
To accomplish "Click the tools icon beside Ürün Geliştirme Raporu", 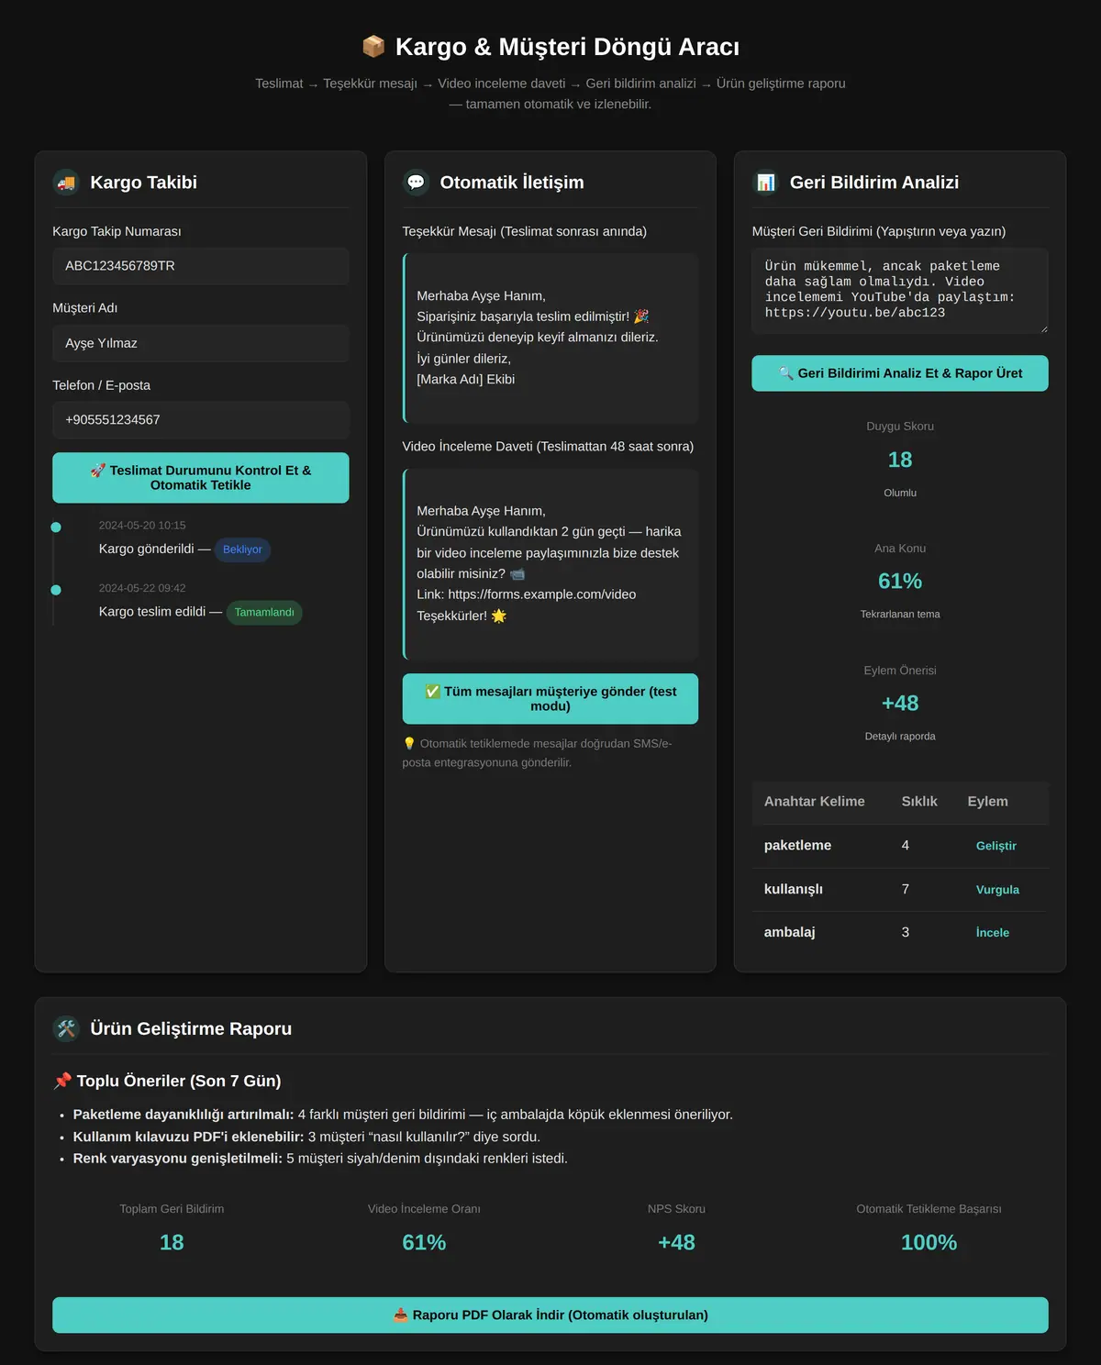I will click(66, 1028).
